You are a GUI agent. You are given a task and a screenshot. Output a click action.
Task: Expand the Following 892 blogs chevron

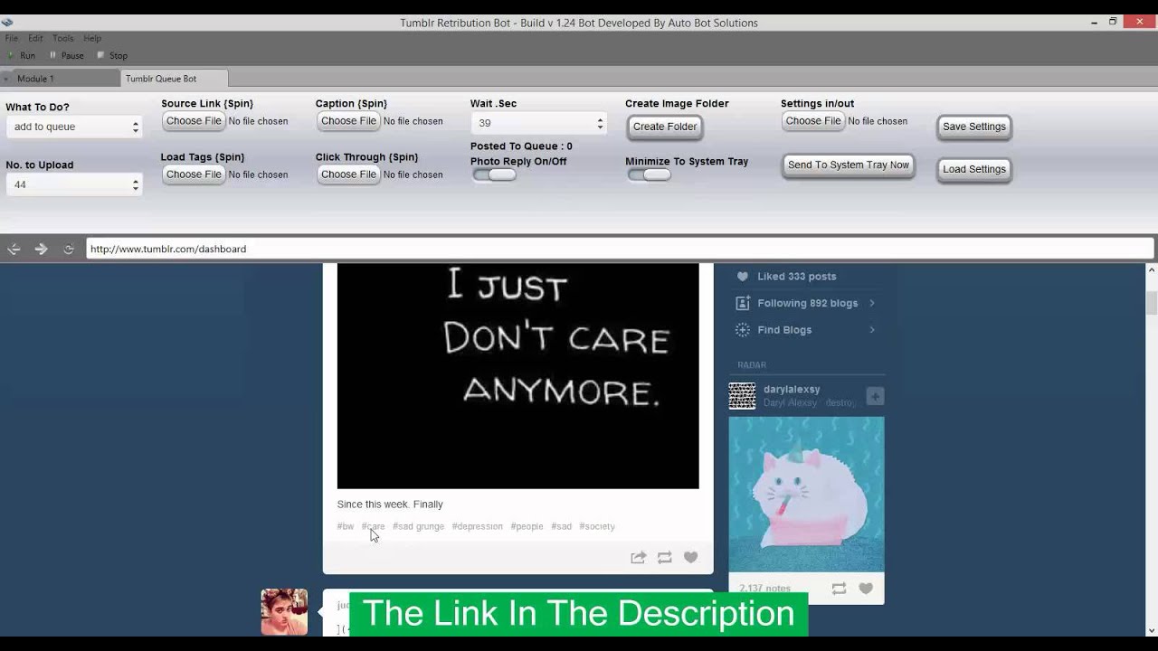[x=872, y=304]
